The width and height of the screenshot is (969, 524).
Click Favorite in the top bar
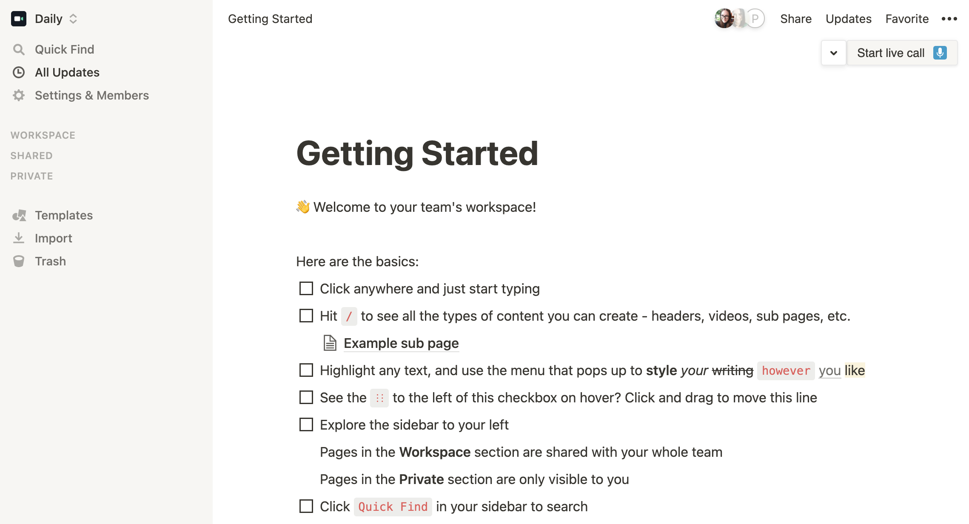(x=907, y=19)
